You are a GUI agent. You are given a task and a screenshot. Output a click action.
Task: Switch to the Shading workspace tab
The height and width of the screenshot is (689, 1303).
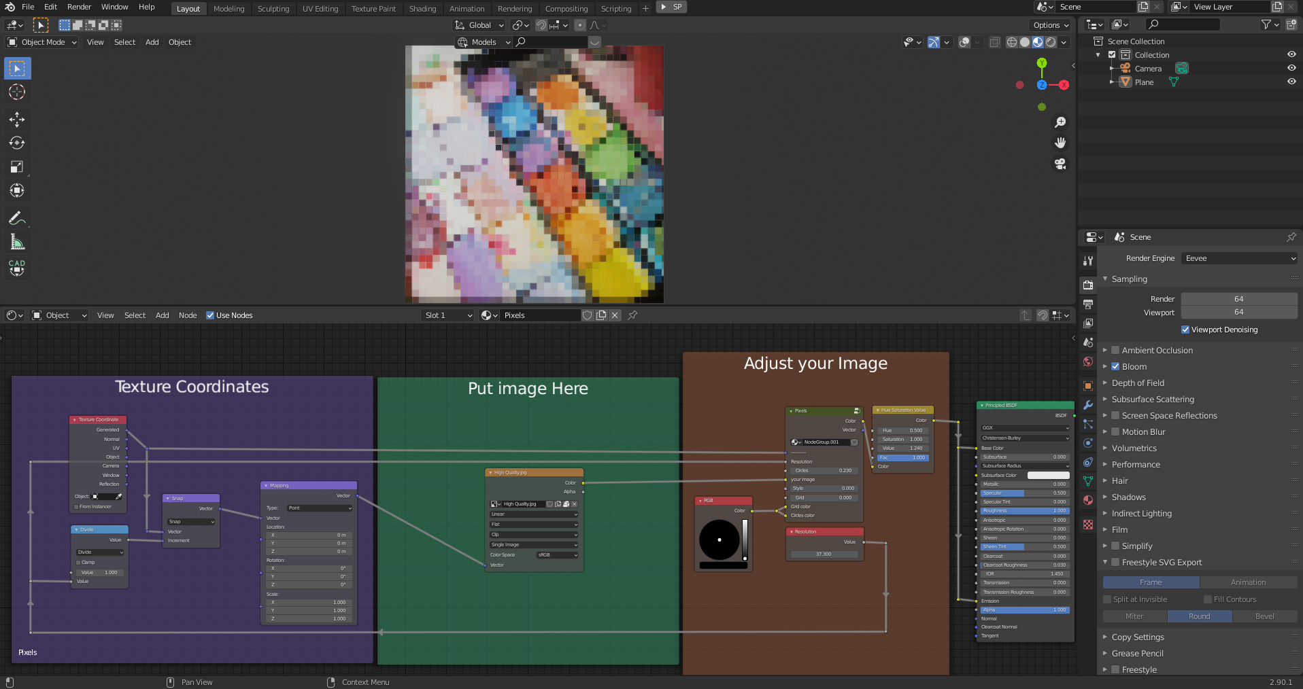click(x=422, y=8)
